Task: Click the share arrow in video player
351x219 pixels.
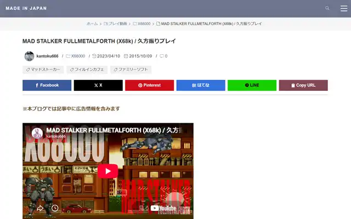Action: (x=40, y=208)
